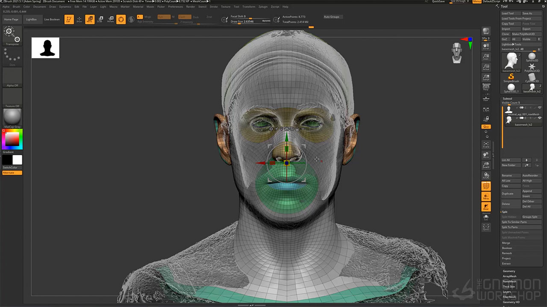547x307 pixels.
Task: Select the Move transform icon
Action: pos(90,19)
